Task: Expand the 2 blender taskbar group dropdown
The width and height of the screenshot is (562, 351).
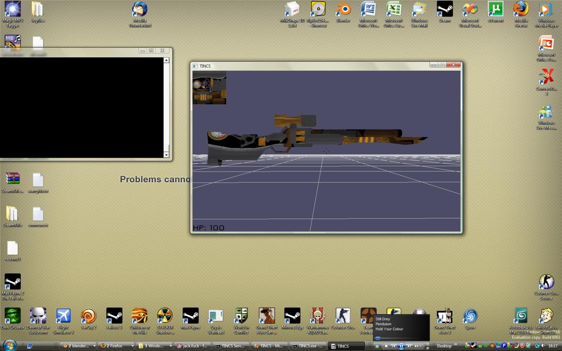Action: click(94, 346)
